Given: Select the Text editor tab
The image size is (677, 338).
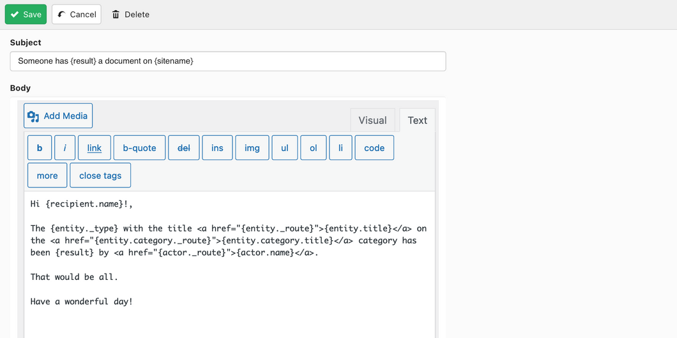Looking at the screenshot, I should (x=417, y=121).
